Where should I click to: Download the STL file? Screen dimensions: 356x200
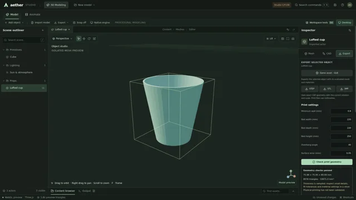point(327,89)
